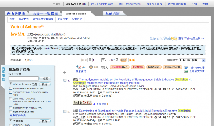214x126 pixels.
Task: Check the box for record 1
Action: pyautogui.click(x=65, y=80)
